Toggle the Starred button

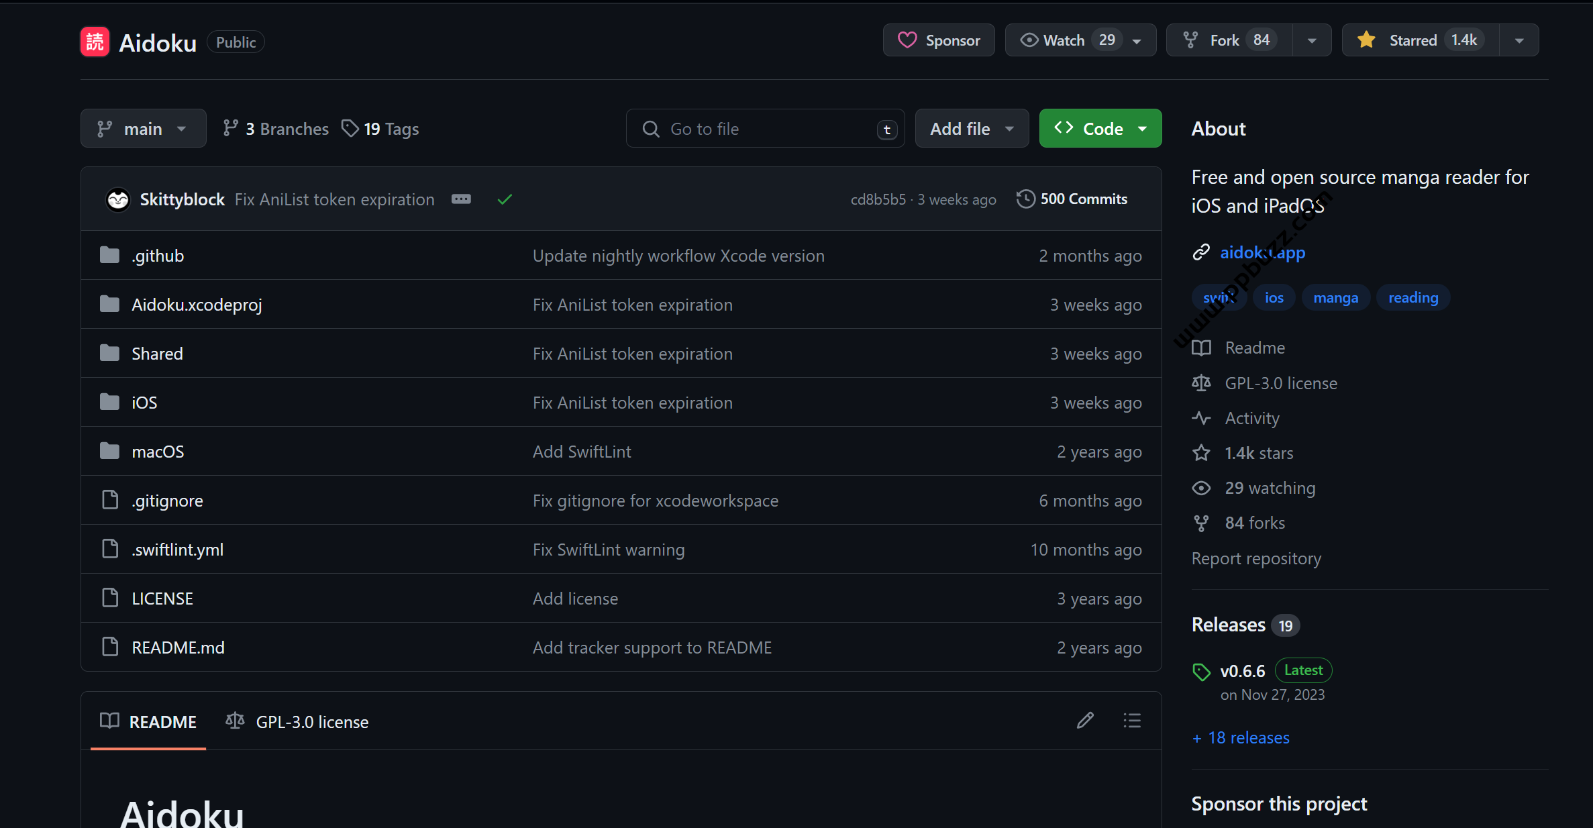point(1420,40)
